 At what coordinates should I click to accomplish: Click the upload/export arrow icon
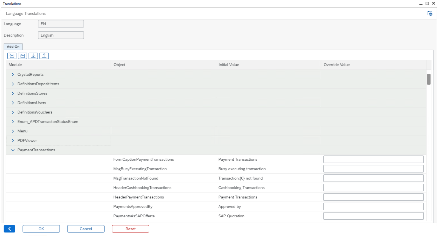click(44, 56)
